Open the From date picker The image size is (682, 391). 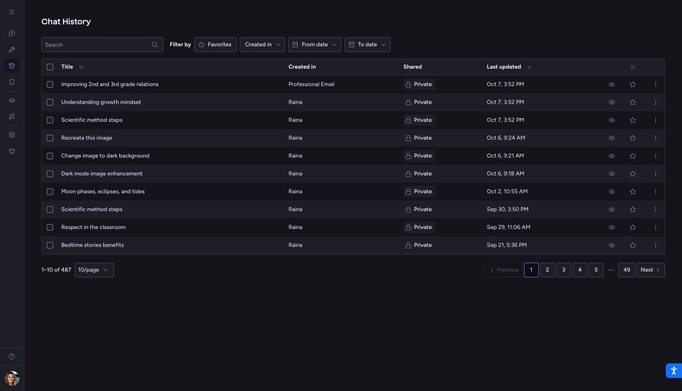tap(315, 45)
